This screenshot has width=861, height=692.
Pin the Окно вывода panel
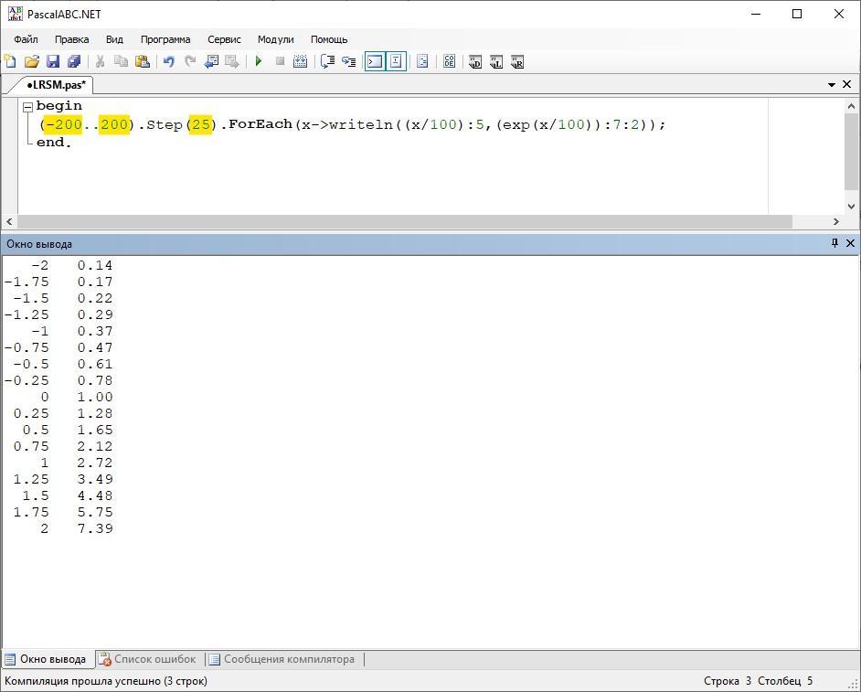(x=834, y=243)
